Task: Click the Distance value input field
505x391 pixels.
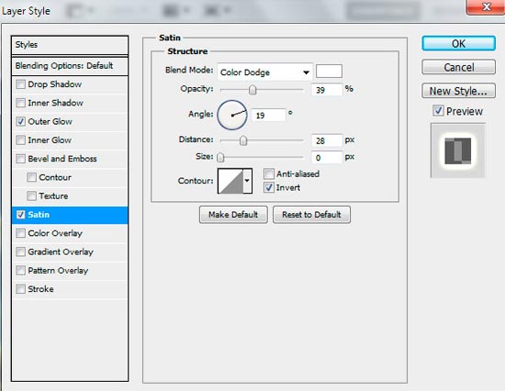Action: (x=327, y=140)
